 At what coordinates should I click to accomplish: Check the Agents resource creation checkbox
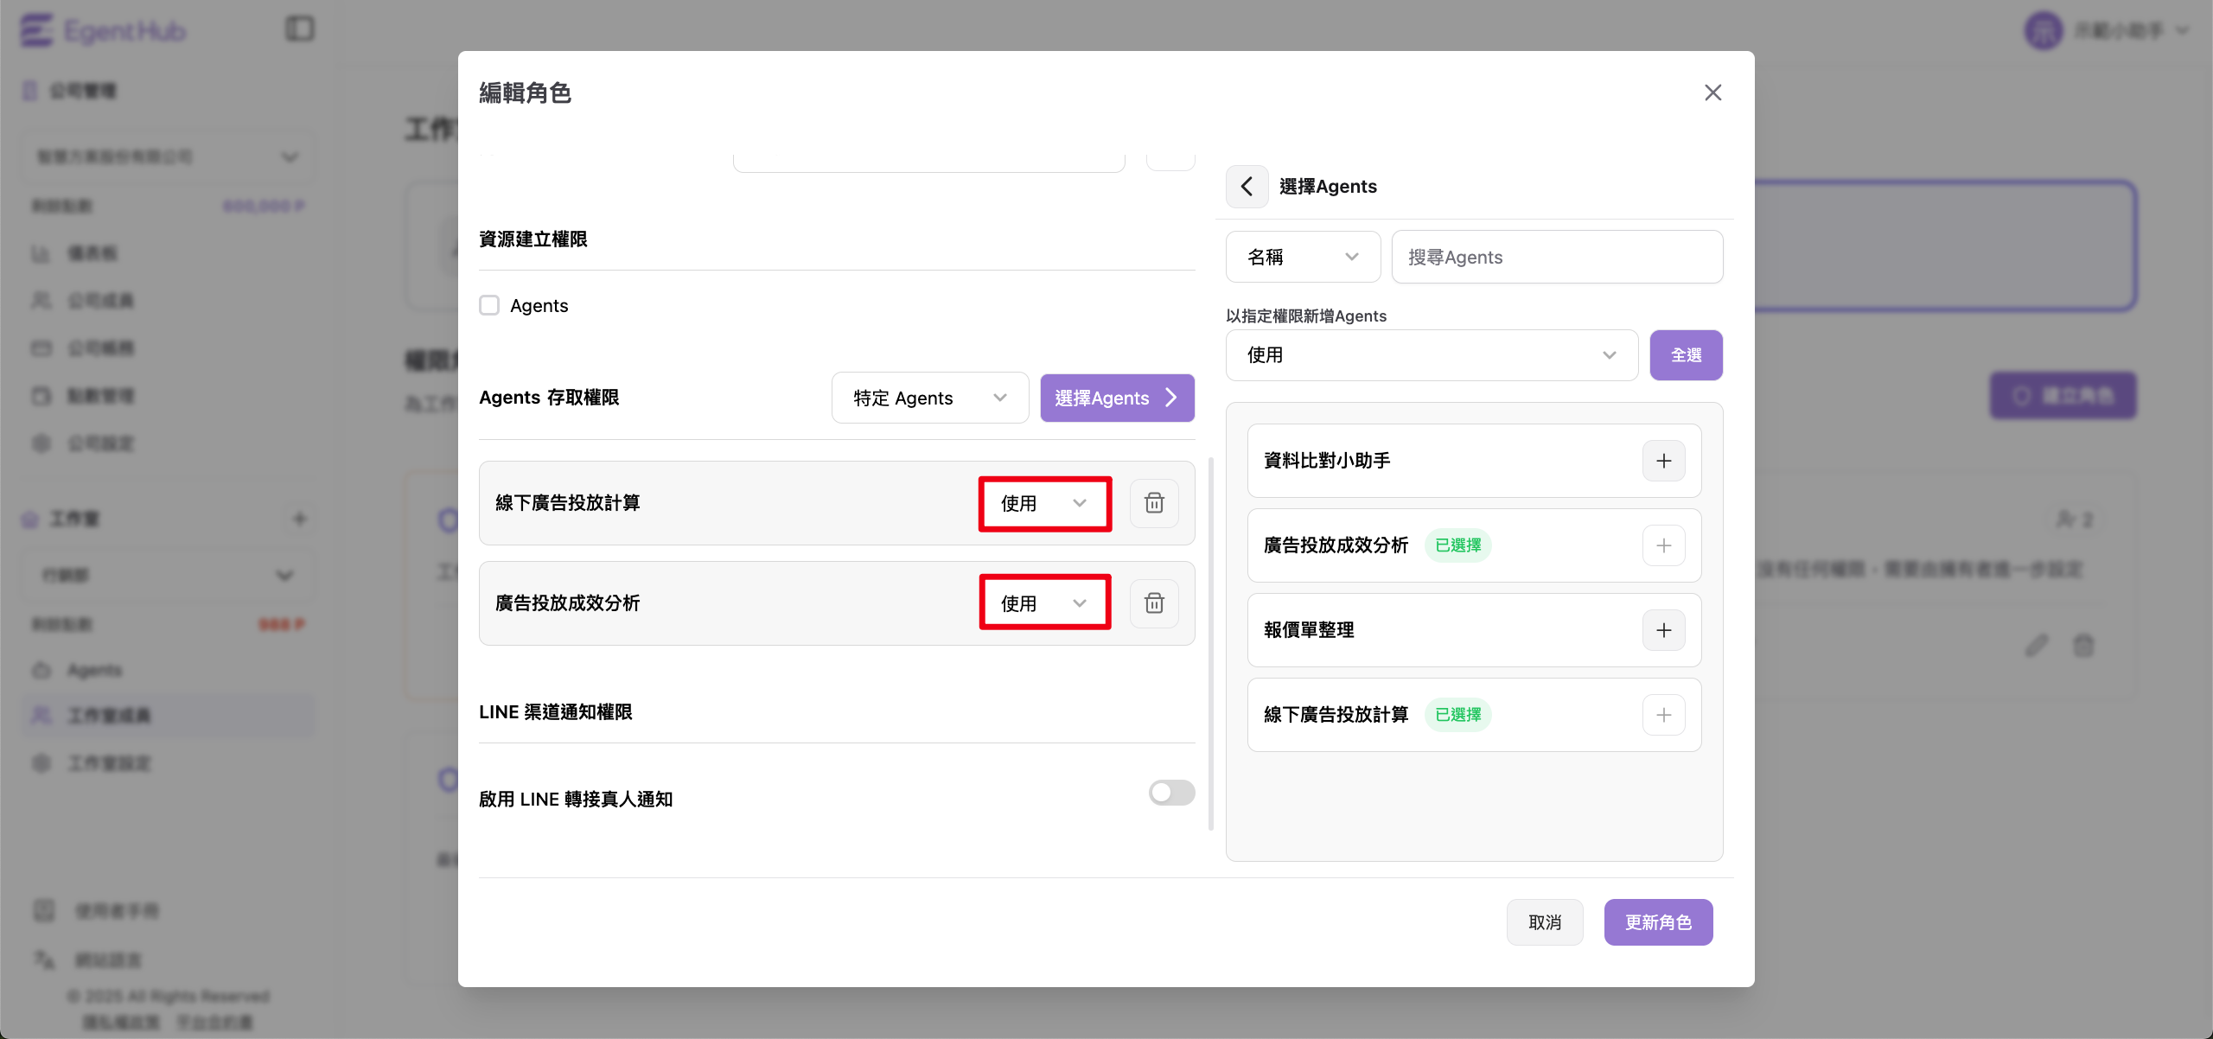point(489,305)
